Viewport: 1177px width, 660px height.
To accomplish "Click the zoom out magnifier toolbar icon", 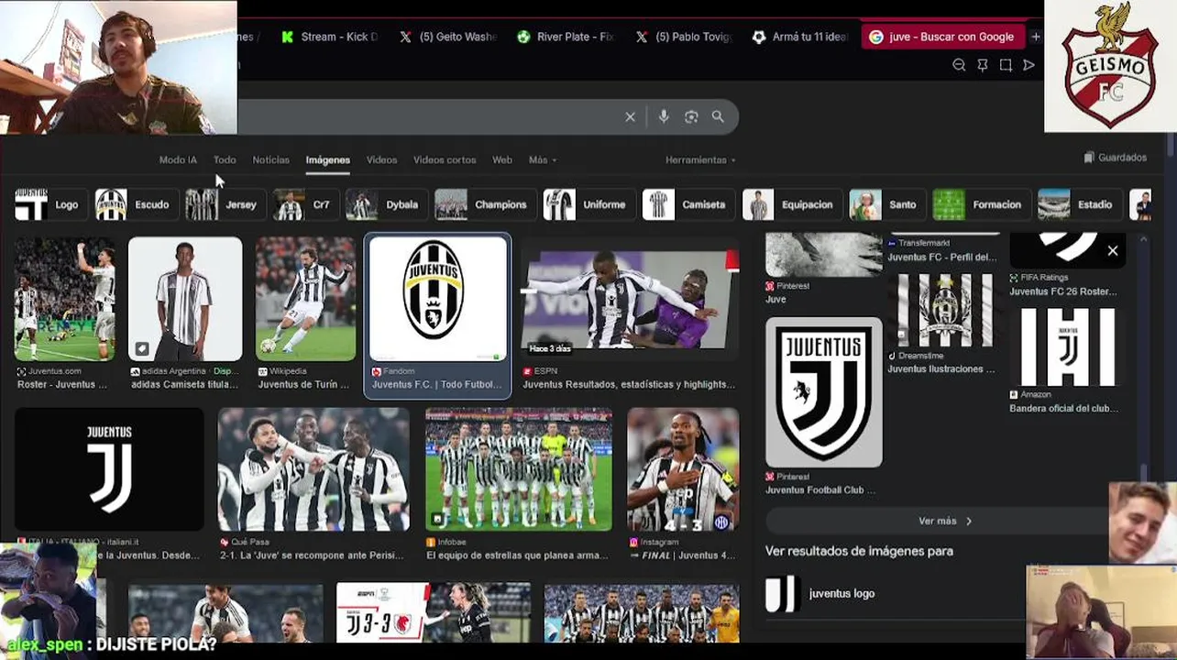I will pos(959,65).
